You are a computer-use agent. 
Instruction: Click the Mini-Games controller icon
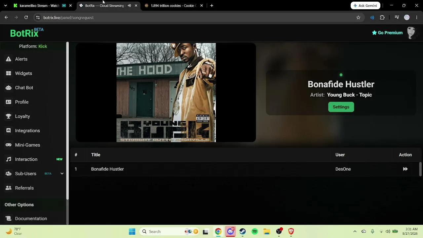pos(9,145)
